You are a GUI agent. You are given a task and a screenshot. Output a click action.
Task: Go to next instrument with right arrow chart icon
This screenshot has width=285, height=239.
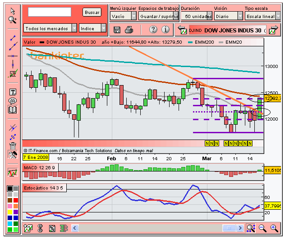pyautogui.click(x=274, y=30)
